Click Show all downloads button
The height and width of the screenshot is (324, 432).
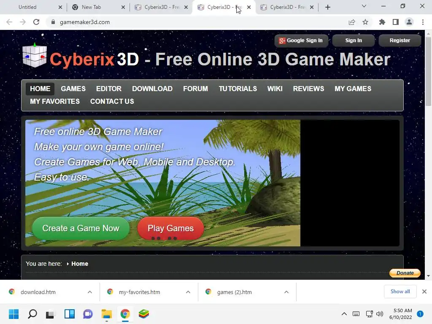(400, 292)
